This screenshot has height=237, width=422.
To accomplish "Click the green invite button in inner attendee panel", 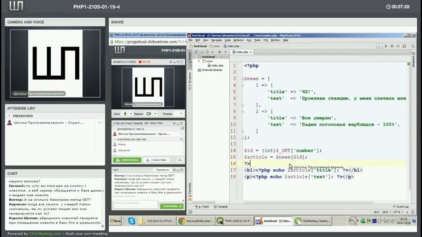I will pos(127,160).
